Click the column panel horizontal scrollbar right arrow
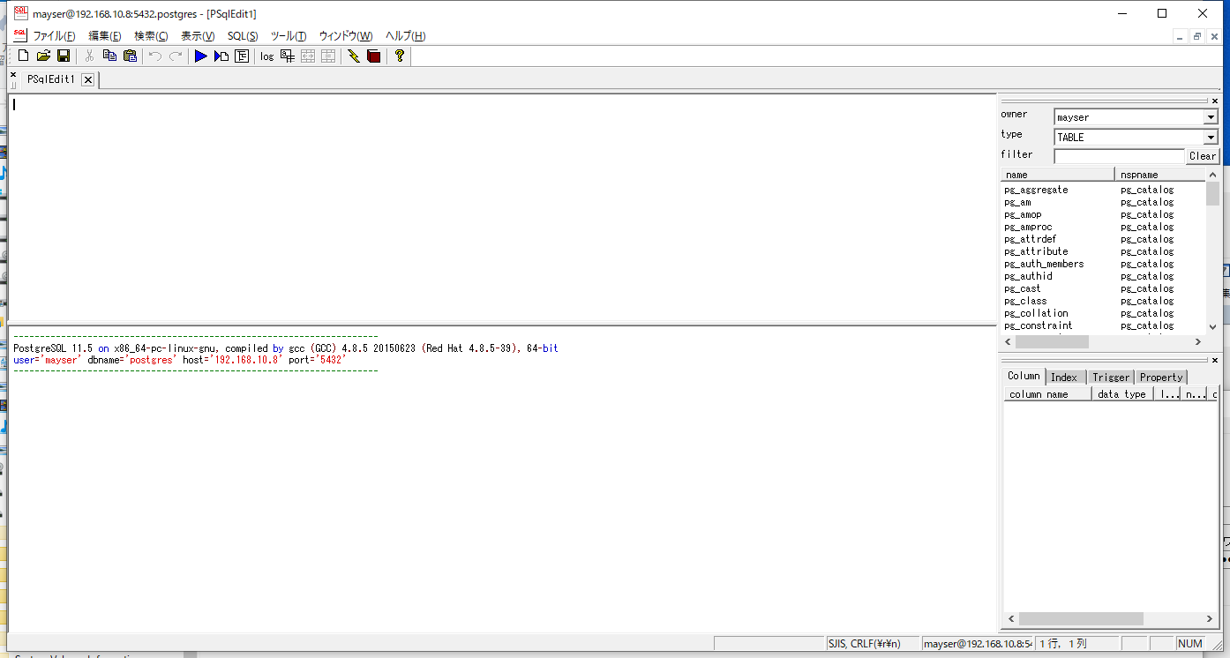The height and width of the screenshot is (658, 1230). [1211, 619]
